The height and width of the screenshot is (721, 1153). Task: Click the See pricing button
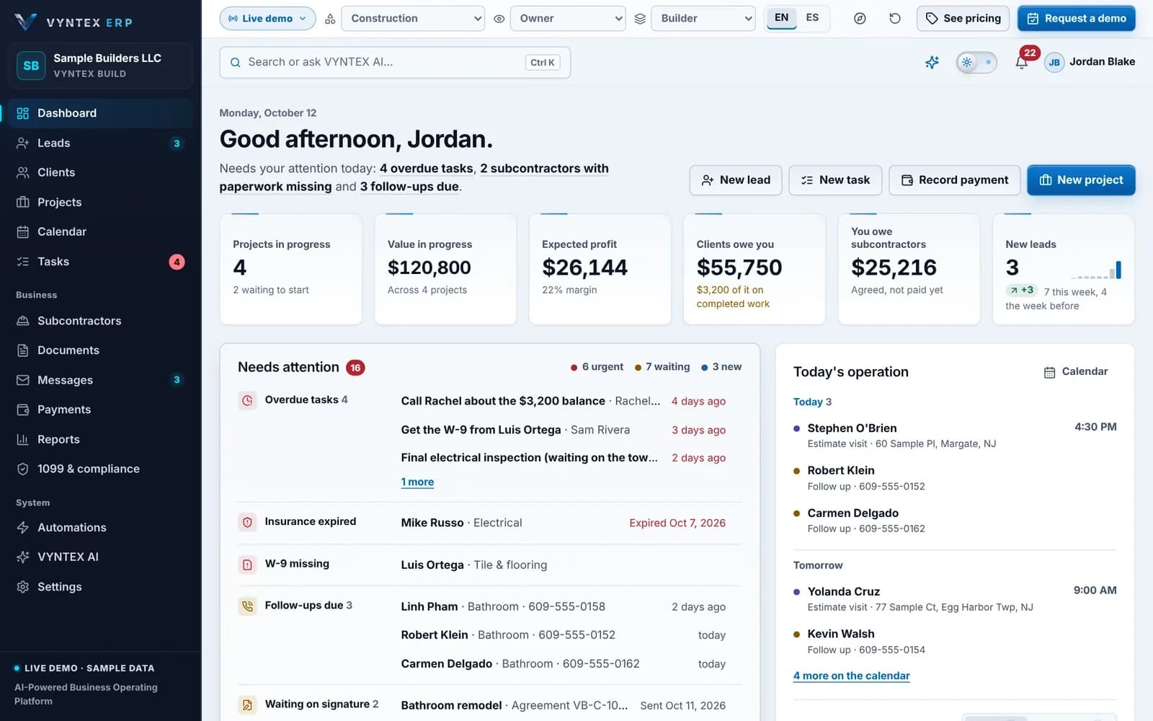[963, 19]
